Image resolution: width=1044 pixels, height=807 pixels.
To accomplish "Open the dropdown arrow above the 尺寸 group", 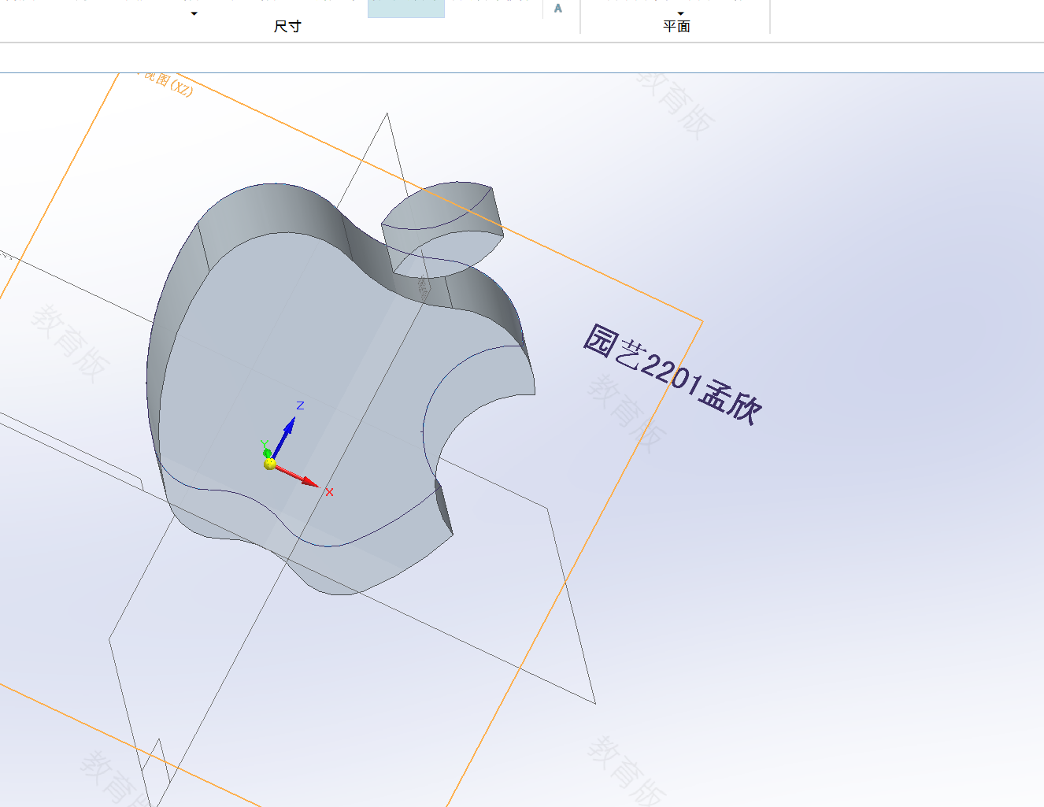I will tap(194, 13).
